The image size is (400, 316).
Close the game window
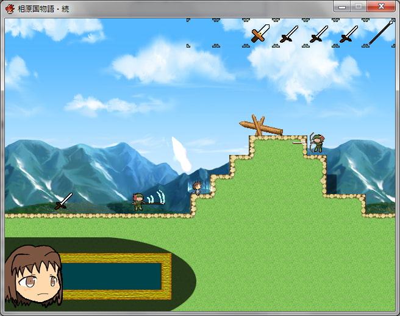(x=382, y=7)
